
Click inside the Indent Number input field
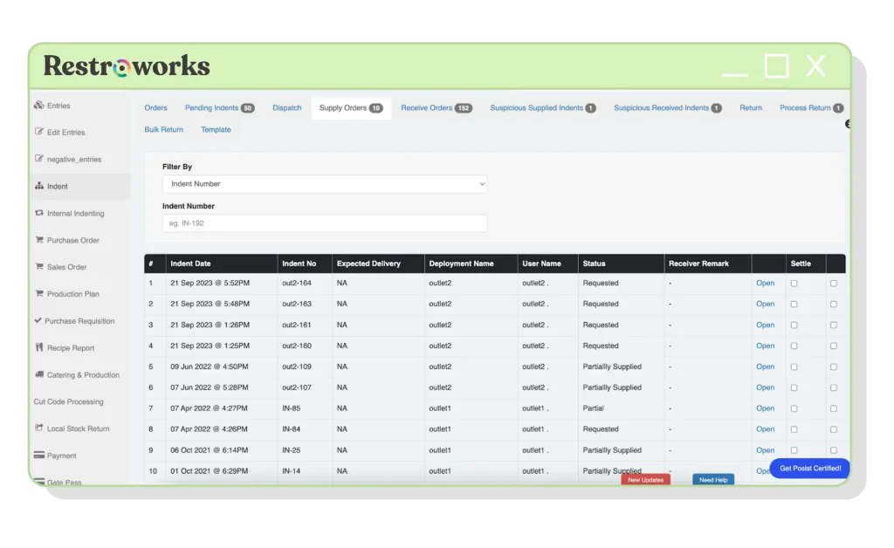(x=324, y=223)
